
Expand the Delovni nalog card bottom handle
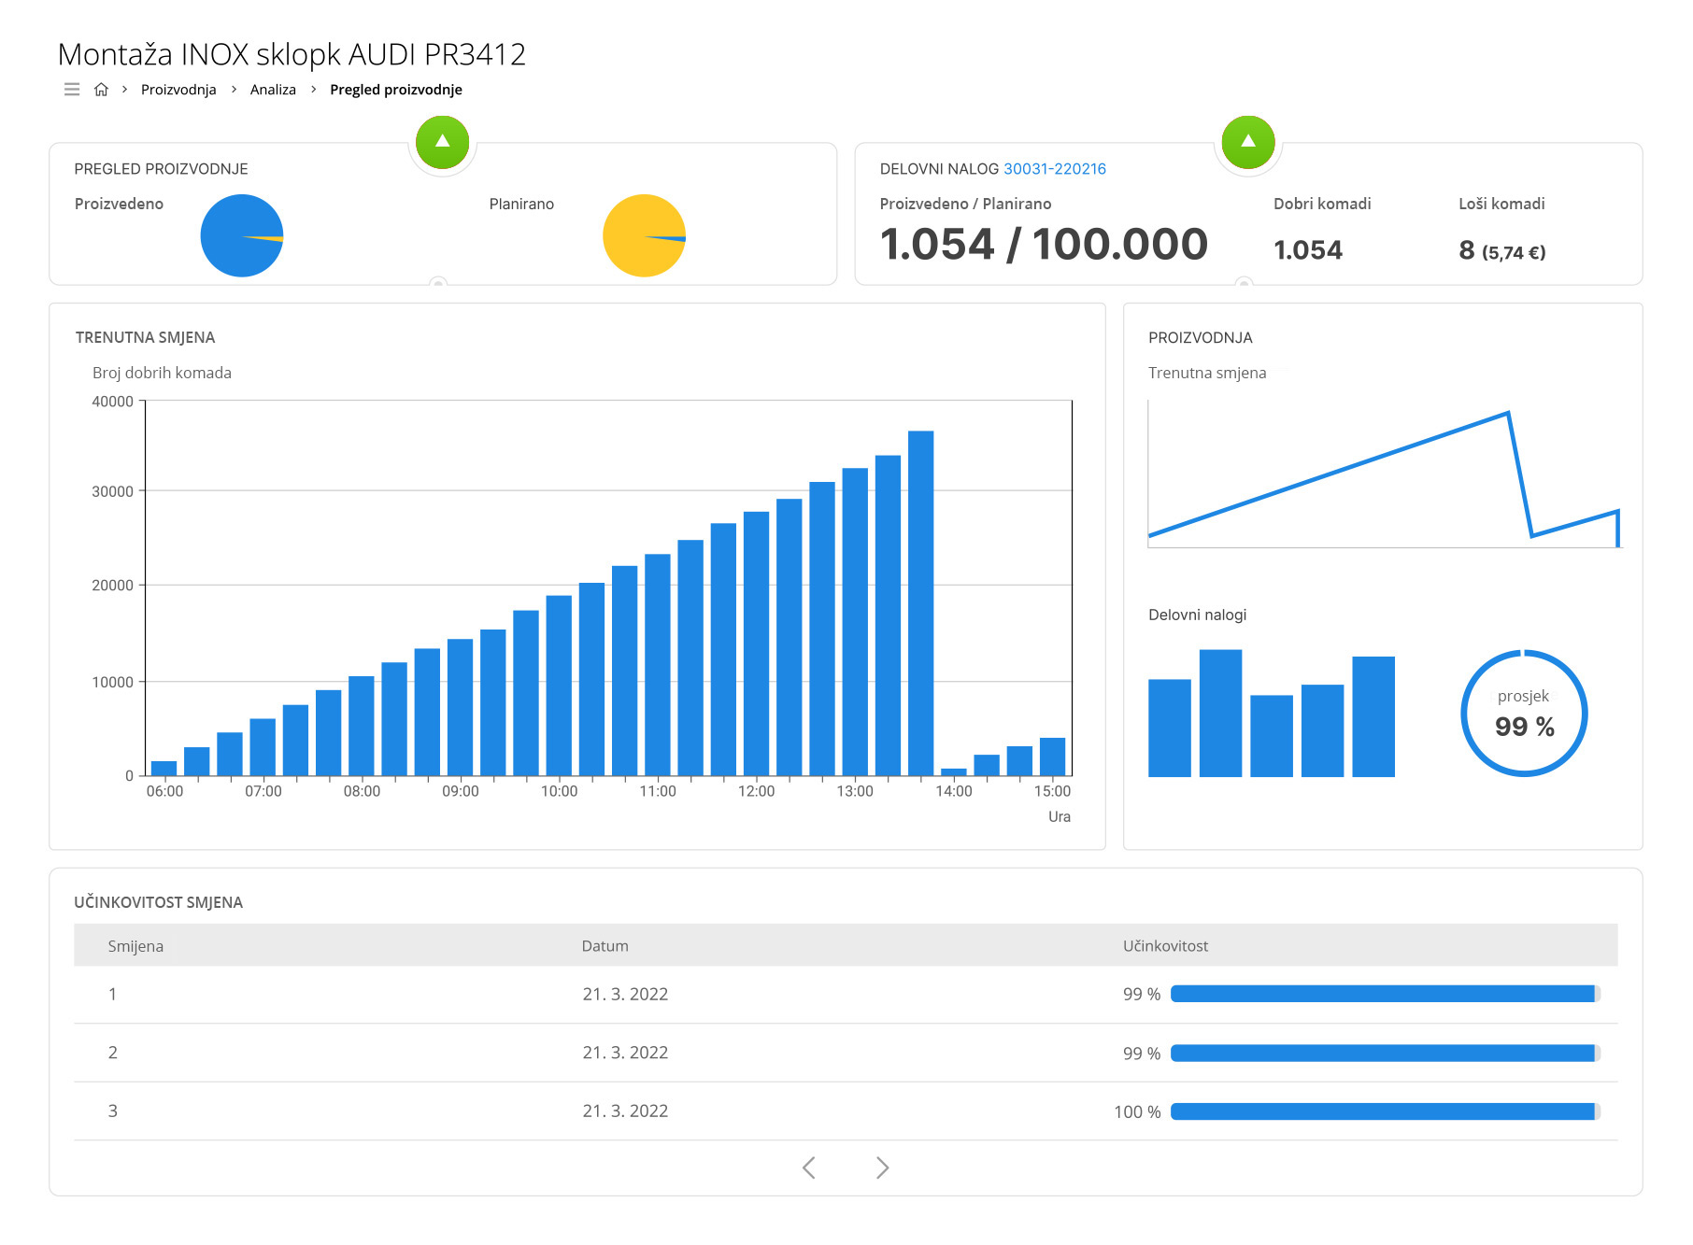coord(1243,283)
